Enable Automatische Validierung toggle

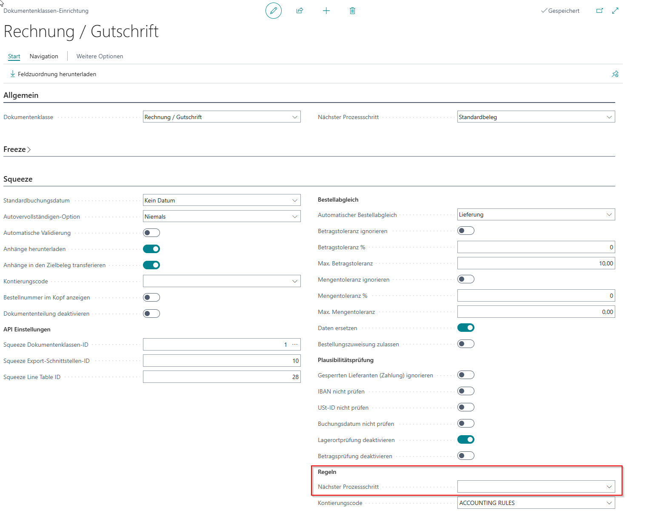151,233
